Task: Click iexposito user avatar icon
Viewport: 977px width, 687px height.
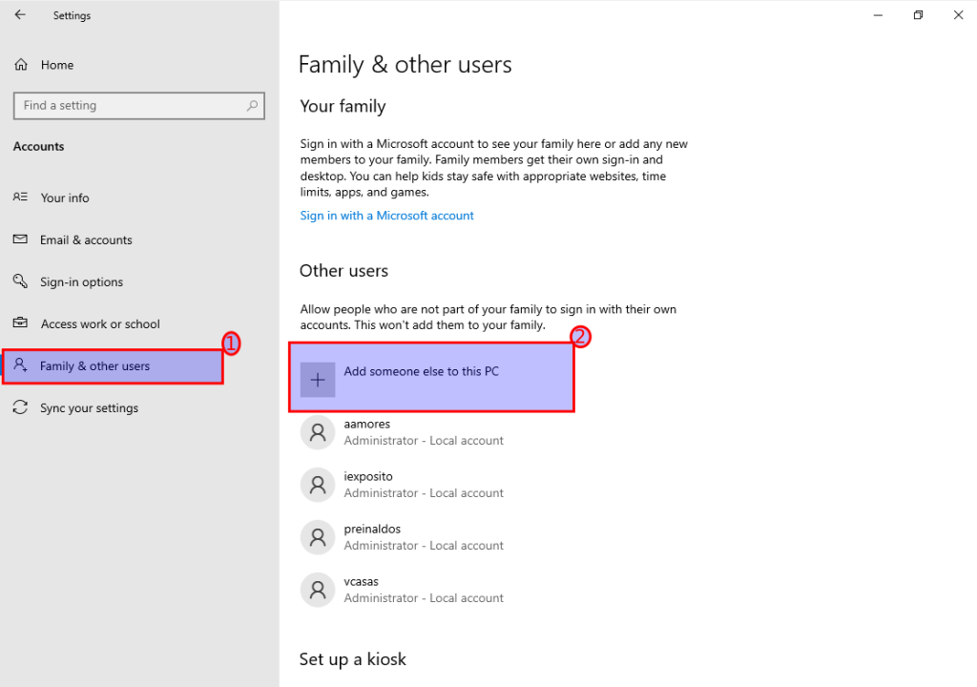Action: tap(318, 485)
